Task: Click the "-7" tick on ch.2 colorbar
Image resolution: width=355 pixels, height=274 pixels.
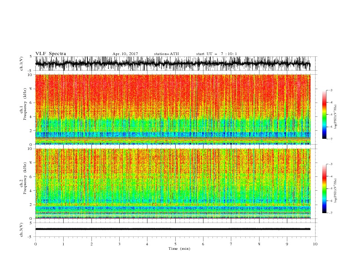Action: (x=330, y=213)
